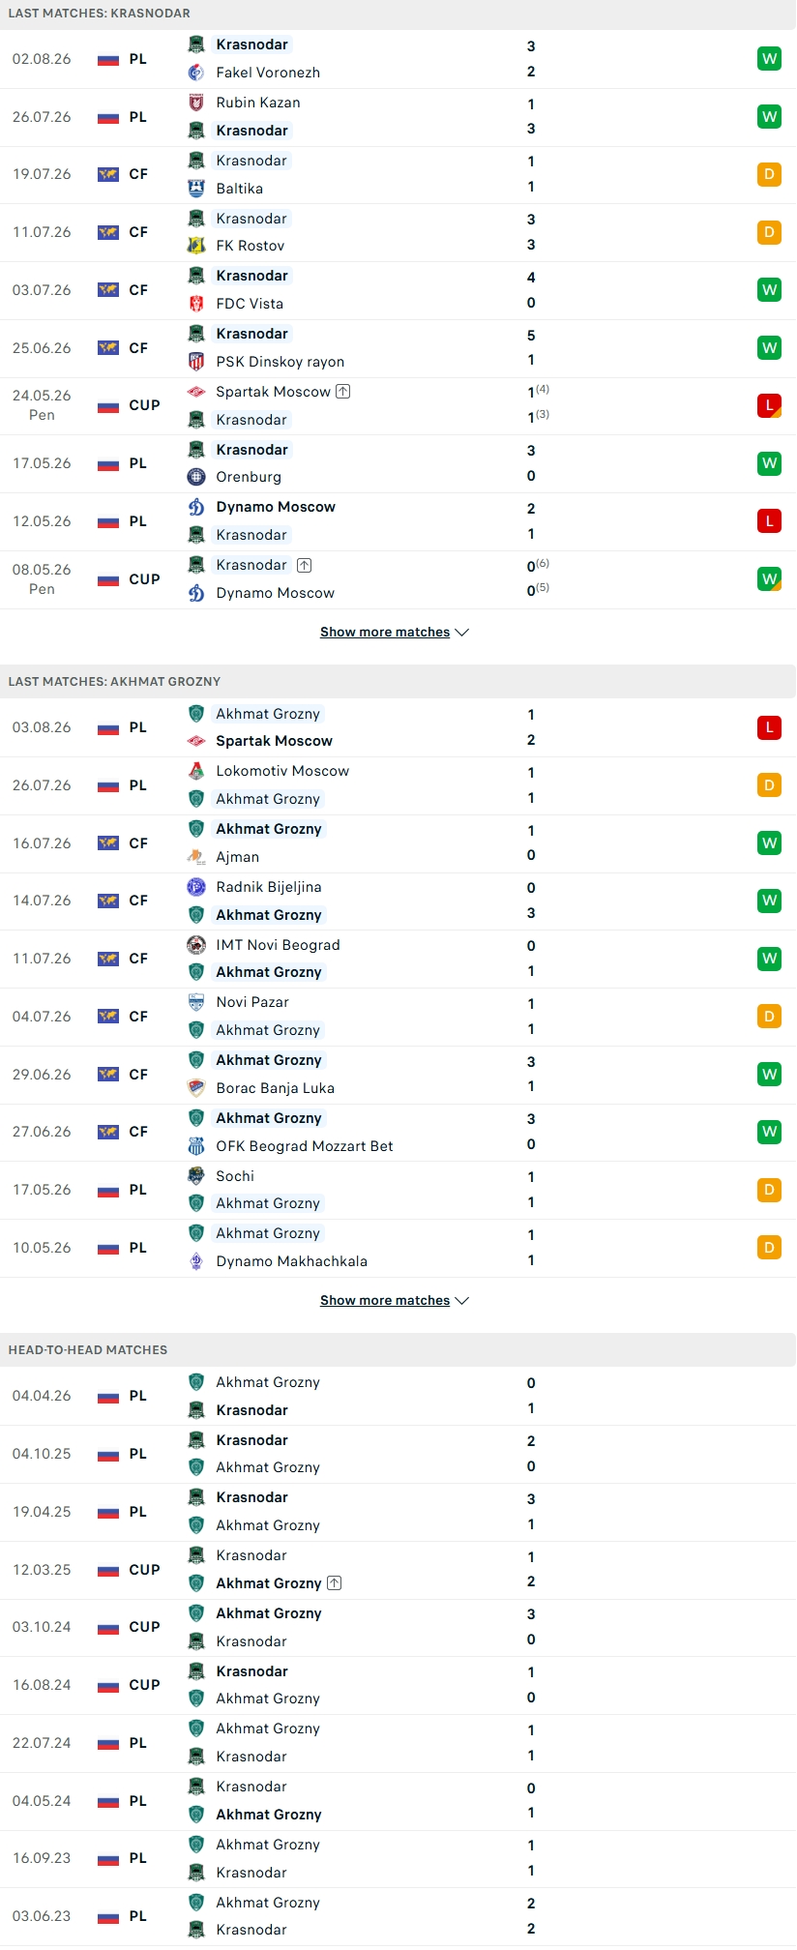The height and width of the screenshot is (1950, 797).
Task: Open the Krasnodar vs PSK Dinskoy rayon match
Action: point(398,348)
